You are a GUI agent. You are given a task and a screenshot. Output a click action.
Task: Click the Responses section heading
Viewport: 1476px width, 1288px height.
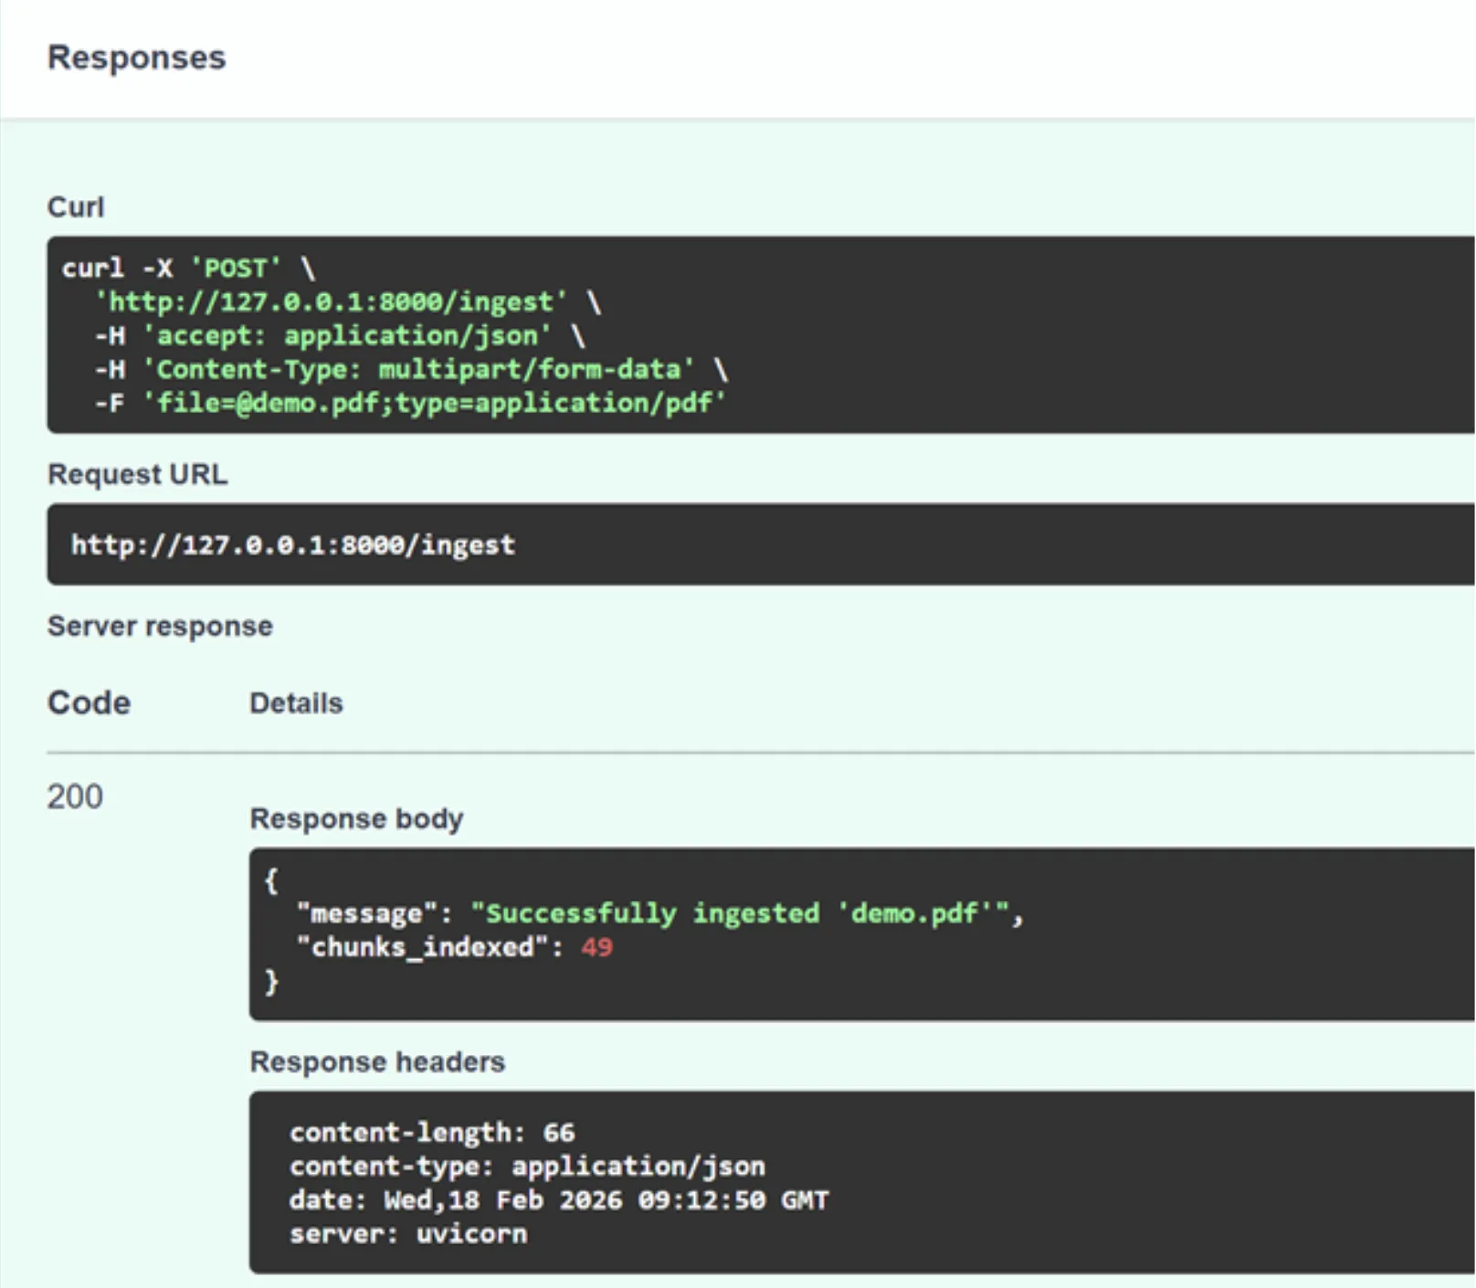pyautogui.click(x=136, y=58)
